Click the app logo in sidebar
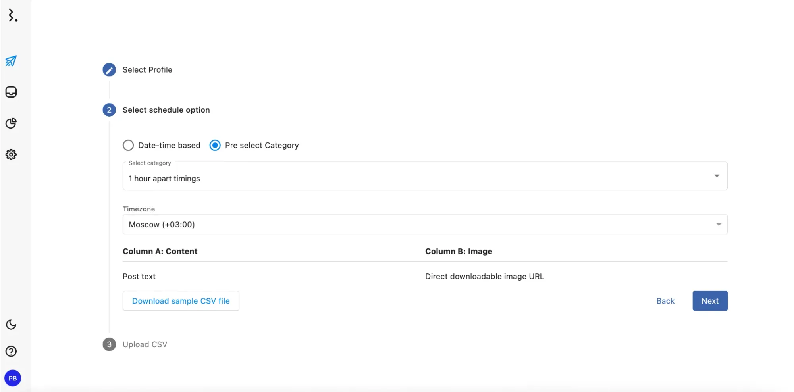This screenshot has width=794, height=392. click(13, 15)
